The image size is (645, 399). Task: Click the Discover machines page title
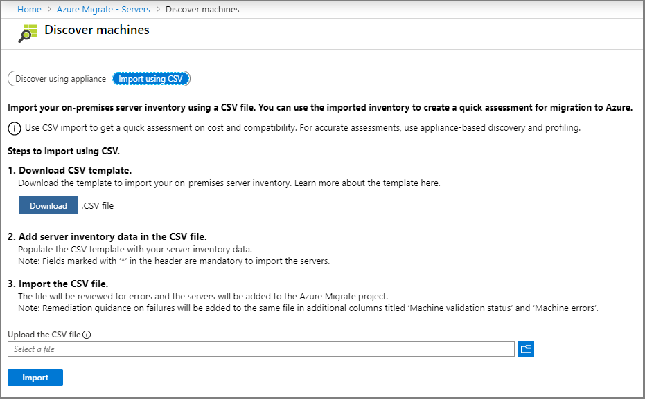pyautogui.click(x=96, y=30)
